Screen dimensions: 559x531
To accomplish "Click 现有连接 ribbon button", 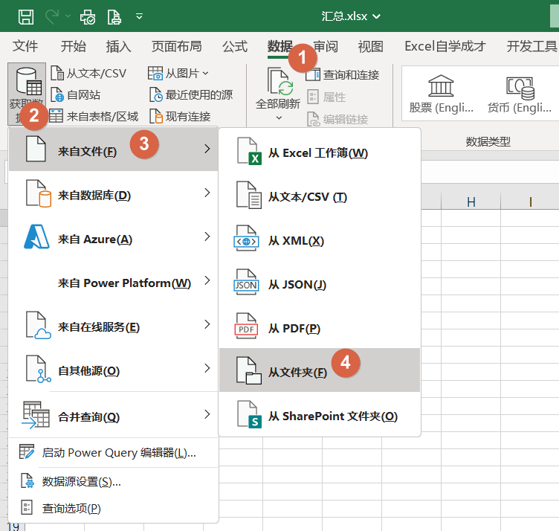I will point(180,116).
